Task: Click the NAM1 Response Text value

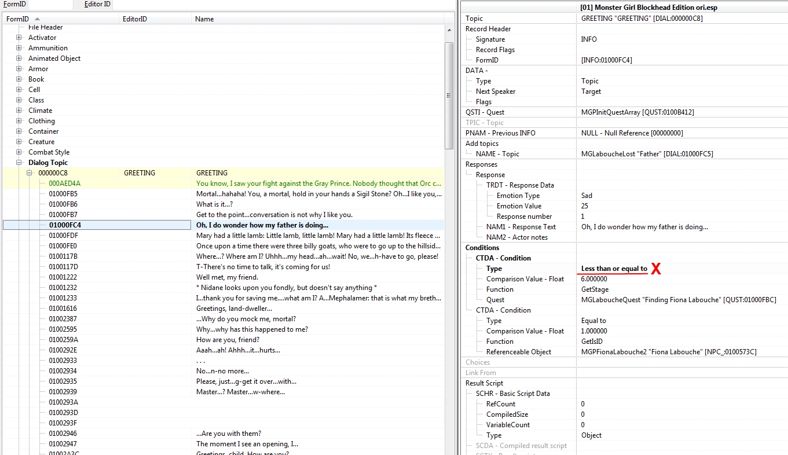Action: point(644,227)
